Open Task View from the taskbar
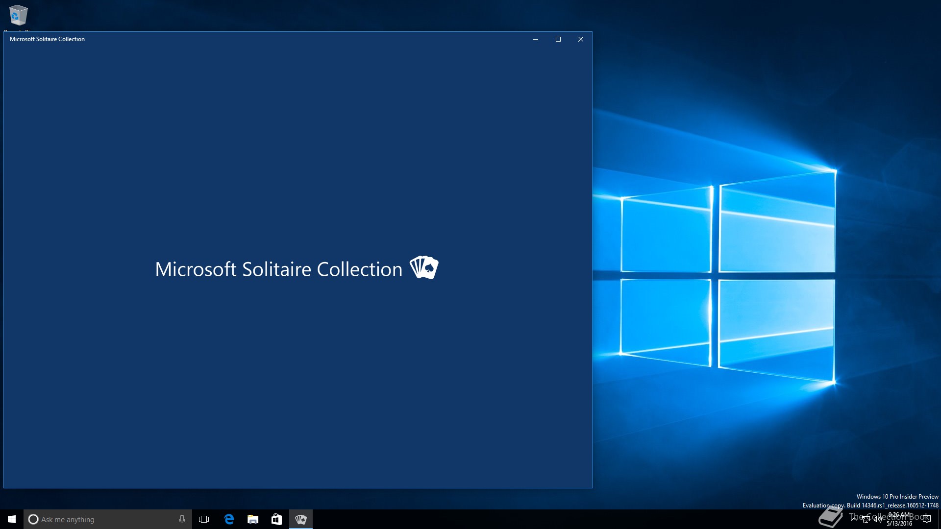This screenshot has height=529, width=941. tap(204, 519)
